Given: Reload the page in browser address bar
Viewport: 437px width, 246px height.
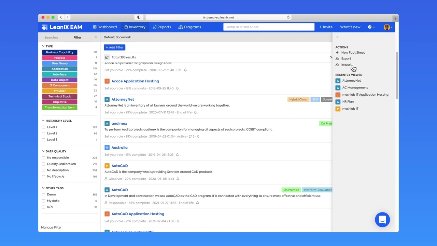Looking at the screenshot, I should 288,17.
